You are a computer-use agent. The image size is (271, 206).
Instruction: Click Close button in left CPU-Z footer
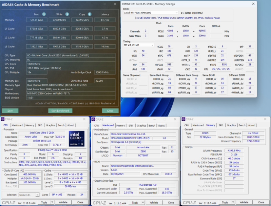[x=80, y=202]
